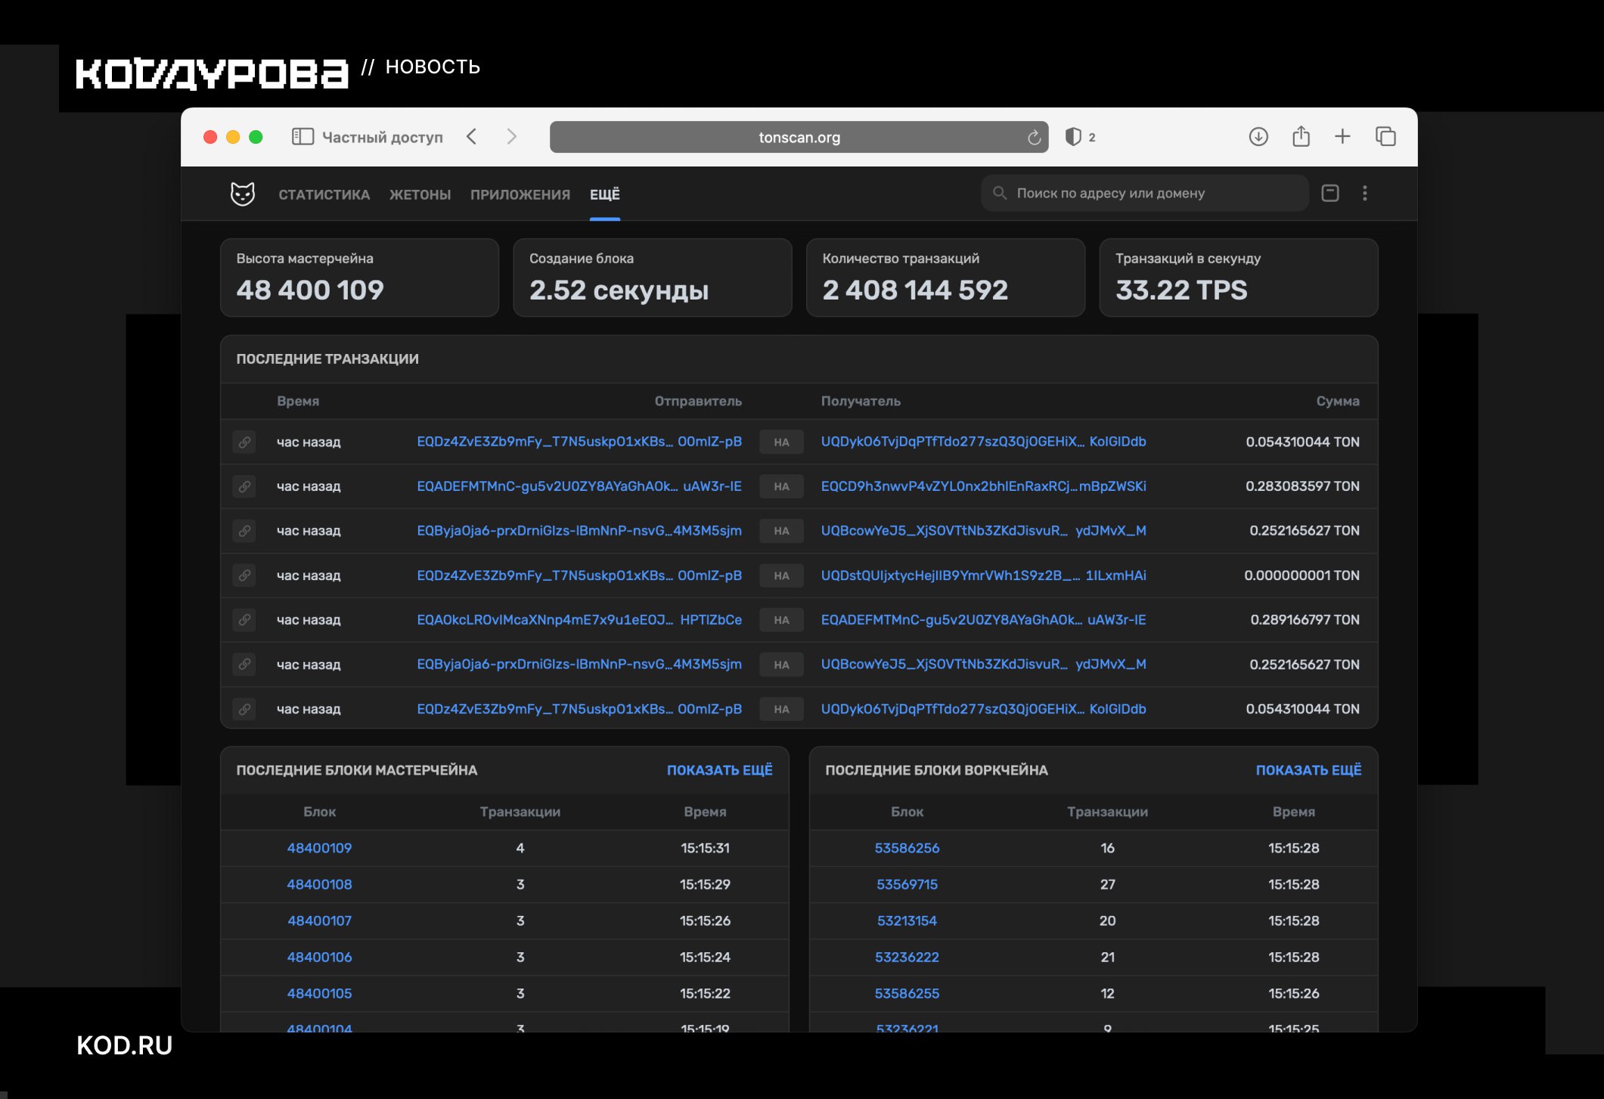This screenshot has width=1604, height=1099.
Task: Open the Safari share menu
Action: [1301, 136]
